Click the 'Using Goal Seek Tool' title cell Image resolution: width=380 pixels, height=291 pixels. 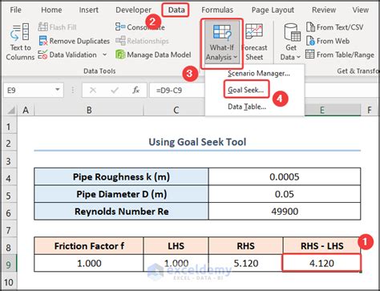(x=197, y=142)
